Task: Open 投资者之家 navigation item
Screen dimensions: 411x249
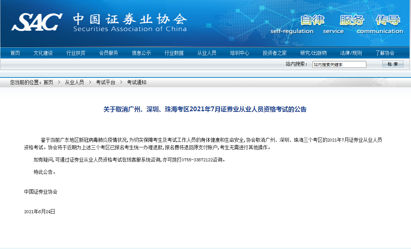Action: pyautogui.click(x=275, y=53)
